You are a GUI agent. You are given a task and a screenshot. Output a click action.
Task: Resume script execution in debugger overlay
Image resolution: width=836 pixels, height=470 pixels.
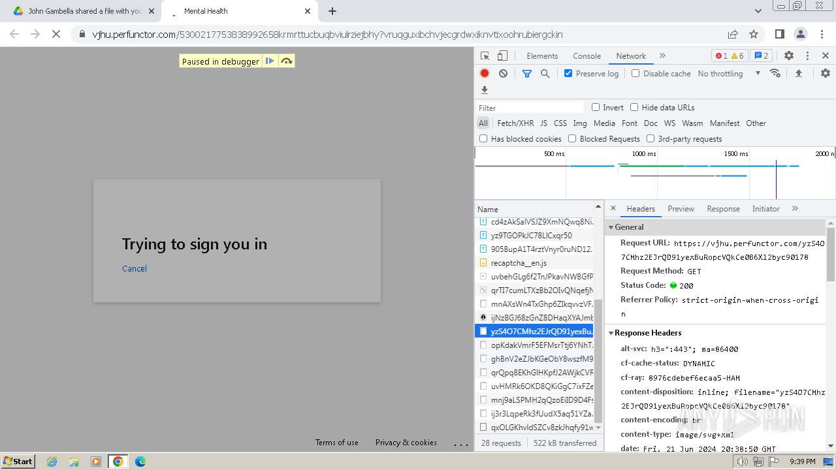(270, 61)
